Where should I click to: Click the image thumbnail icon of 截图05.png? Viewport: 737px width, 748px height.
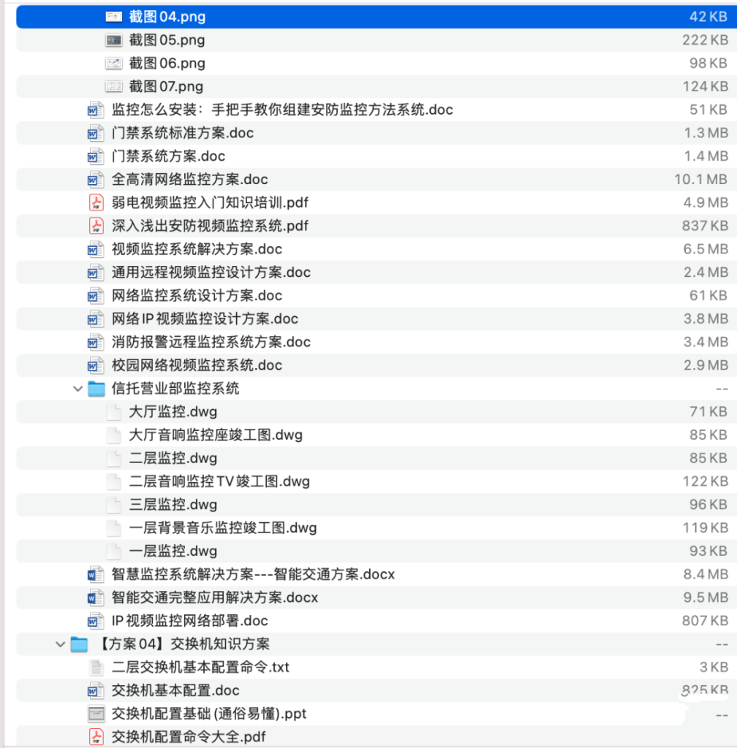pyautogui.click(x=113, y=39)
